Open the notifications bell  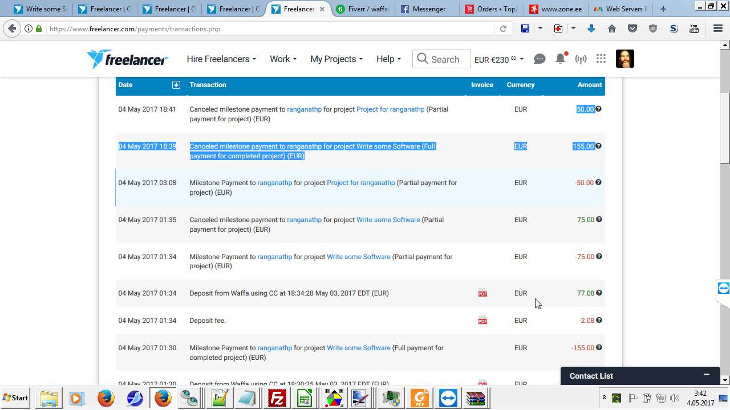561,59
